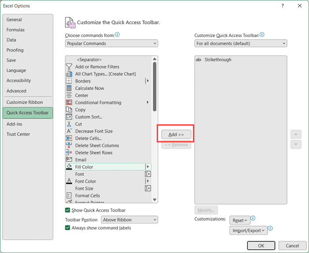Click the All Chart Types icon

point(69,74)
